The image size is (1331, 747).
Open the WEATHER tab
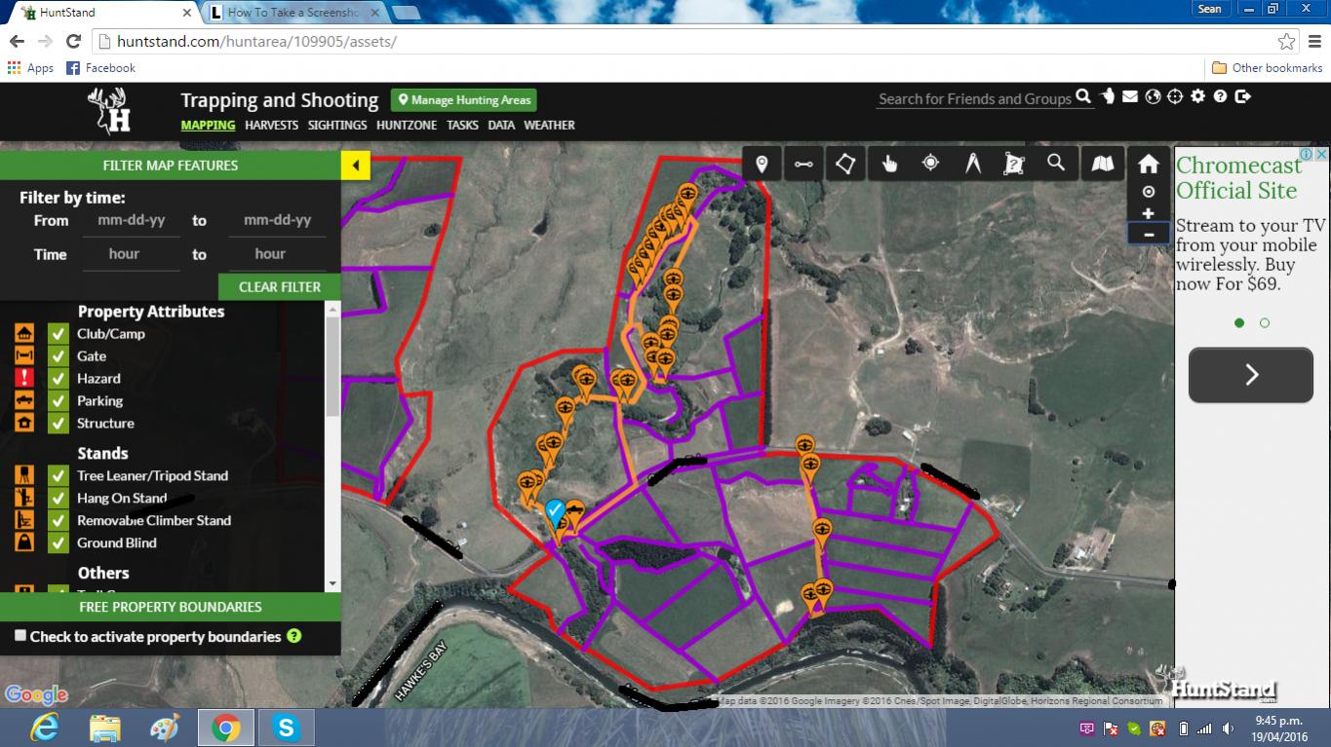pyautogui.click(x=549, y=125)
